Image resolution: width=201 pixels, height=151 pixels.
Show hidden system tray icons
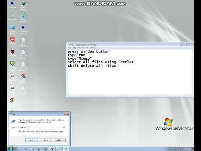point(176,149)
